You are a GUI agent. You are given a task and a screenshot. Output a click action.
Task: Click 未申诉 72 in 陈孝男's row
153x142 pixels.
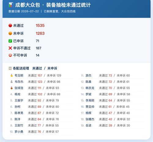[52, 113]
